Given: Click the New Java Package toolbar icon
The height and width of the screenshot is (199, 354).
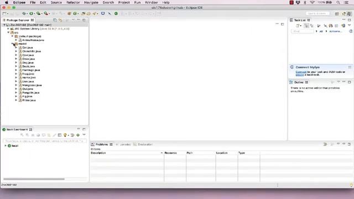Looking at the screenshot, I should (x=69, y=13).
